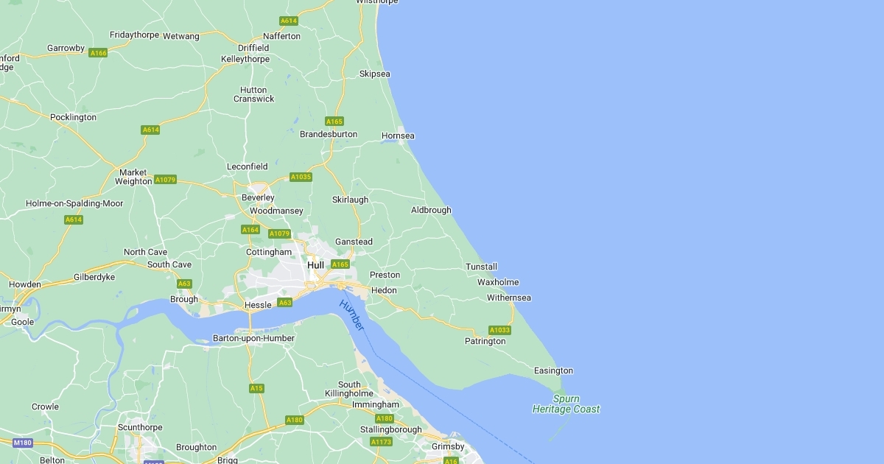Select the Scunthorpe town label
Image resolution: width=884 pixels, height=464 pixels.
click(140, 428)
